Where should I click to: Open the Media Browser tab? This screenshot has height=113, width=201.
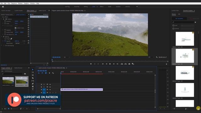(x=18, y=68)
